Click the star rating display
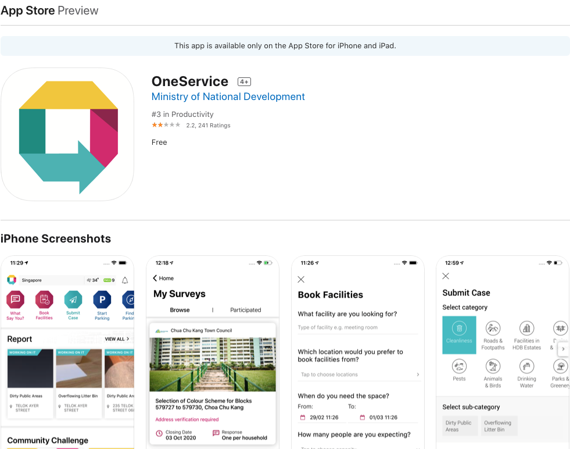The height and width of the screenshot is (449, 570). [166, 125]
